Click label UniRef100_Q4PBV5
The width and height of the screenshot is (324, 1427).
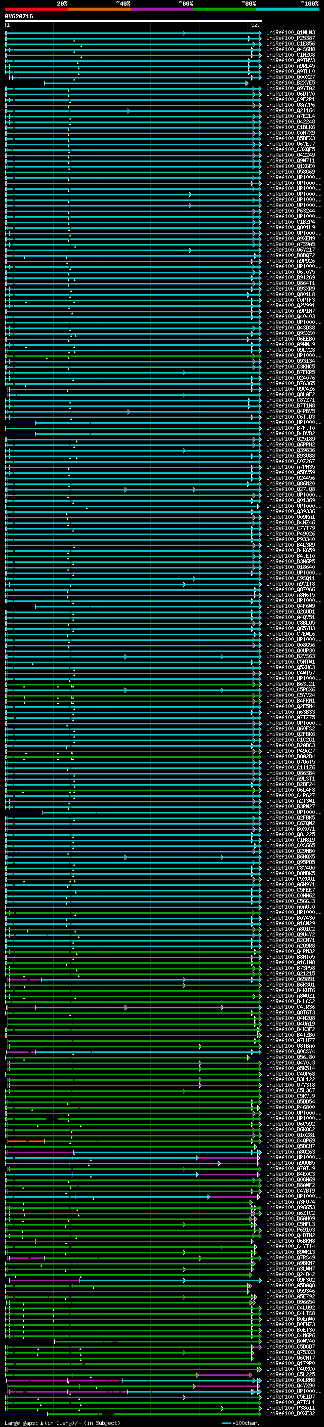pos(291,411)
